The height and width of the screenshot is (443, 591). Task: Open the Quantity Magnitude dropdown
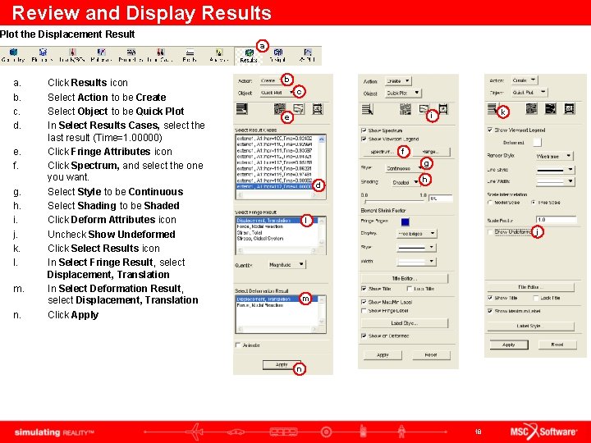pyautogui.click(x=286, y=265)
